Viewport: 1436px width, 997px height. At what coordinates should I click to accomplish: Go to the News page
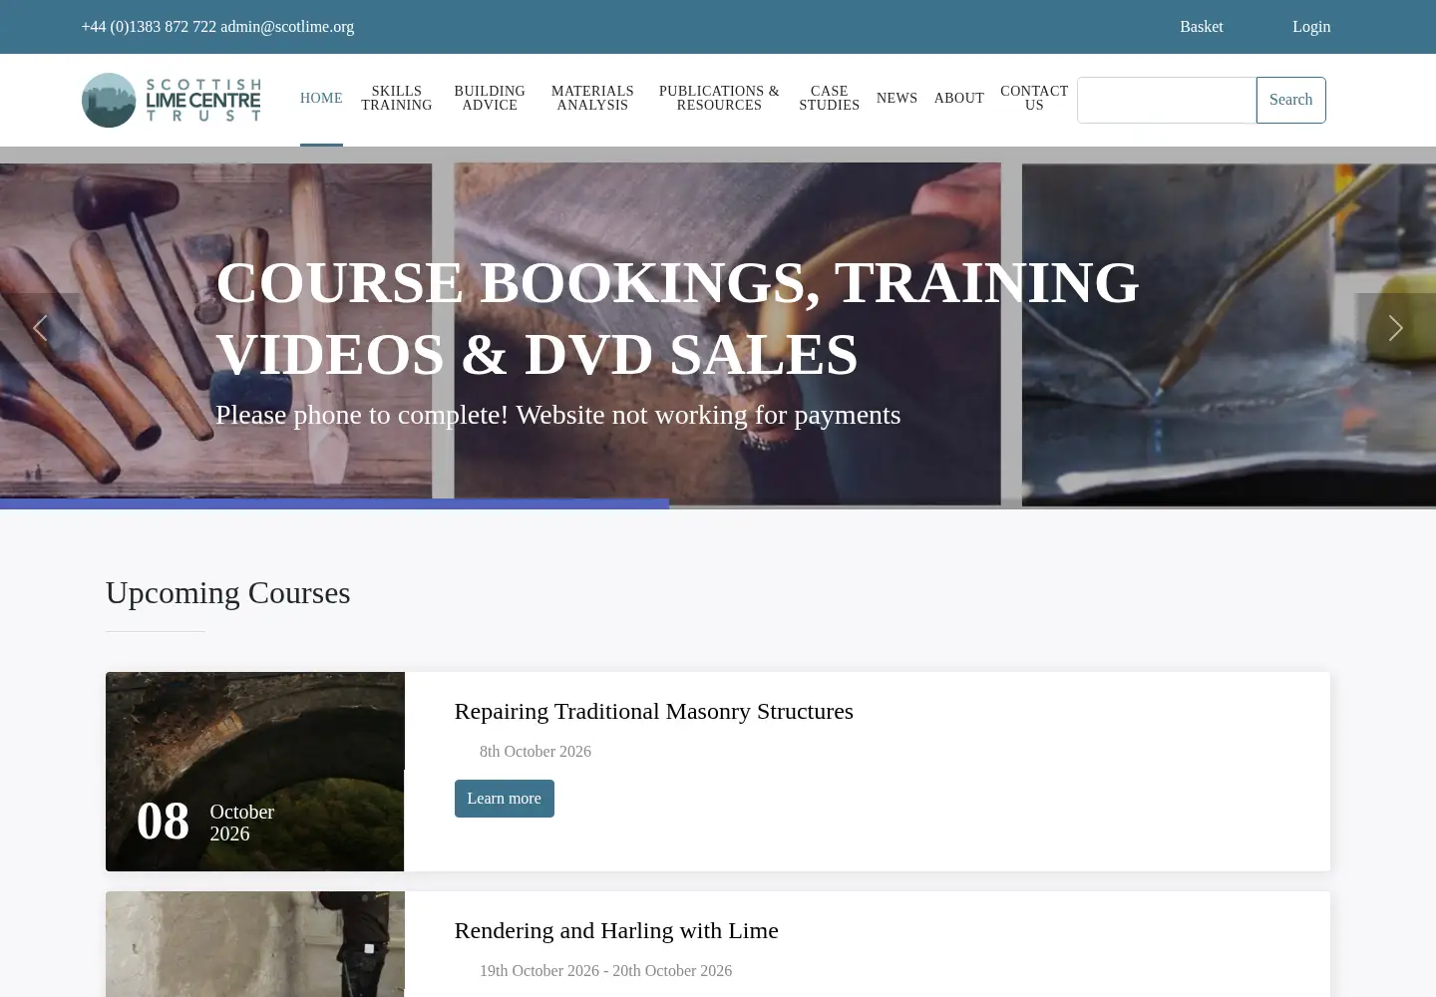[897, 98]
